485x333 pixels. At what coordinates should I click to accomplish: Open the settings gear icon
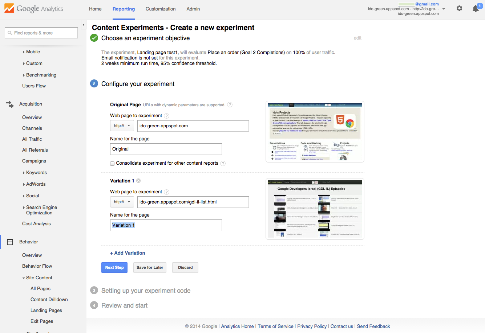coord(459,8)
